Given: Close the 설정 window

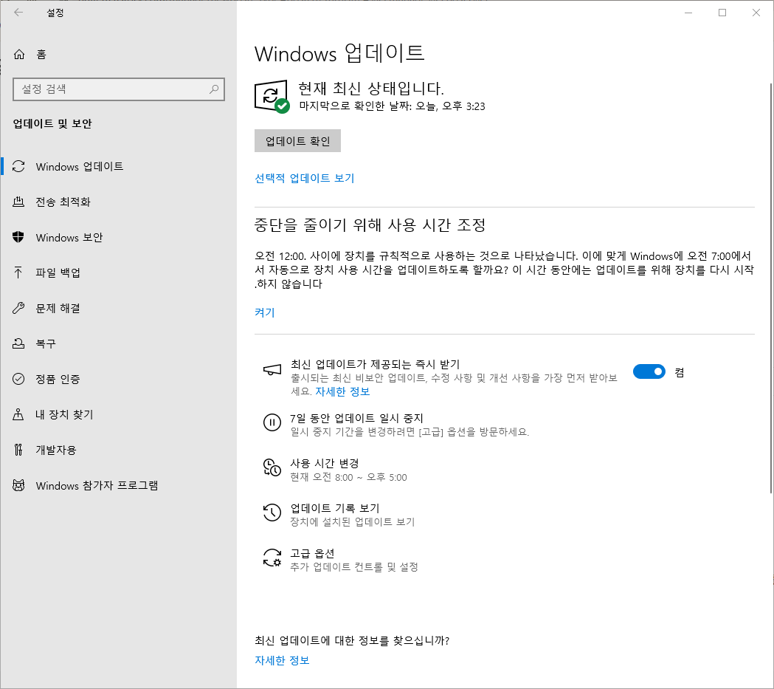Looking at the screenshot, I should pyautogui.click(x=756, y=13).
